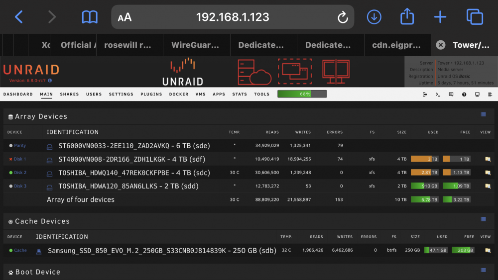Go back with Safari back arrow
This screenshot has width=498, height=280.
coord(19,17)
